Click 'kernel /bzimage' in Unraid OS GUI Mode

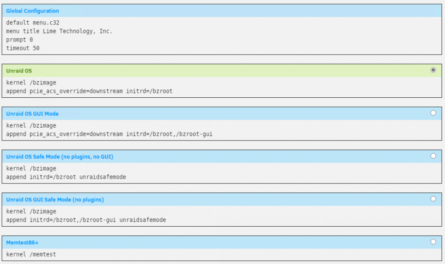coord(31,125)
